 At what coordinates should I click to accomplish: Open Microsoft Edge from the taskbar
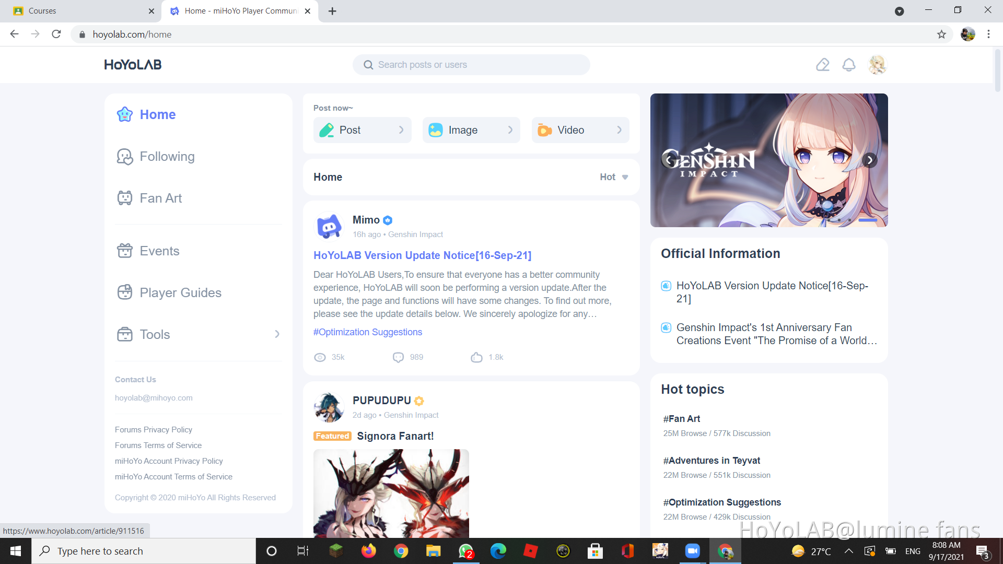(498, 551)
